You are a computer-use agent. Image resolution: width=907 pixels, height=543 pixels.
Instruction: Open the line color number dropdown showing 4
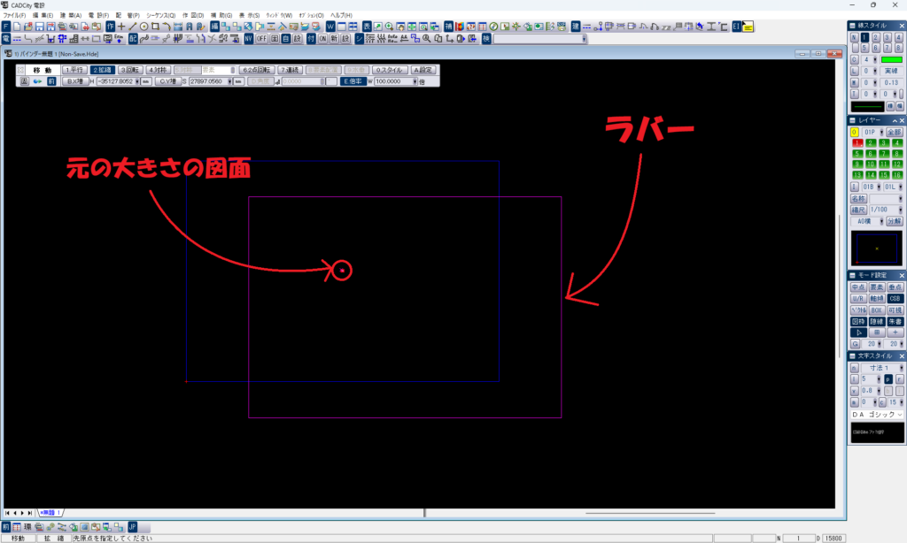pyautogui.click(x=874, y=59)
